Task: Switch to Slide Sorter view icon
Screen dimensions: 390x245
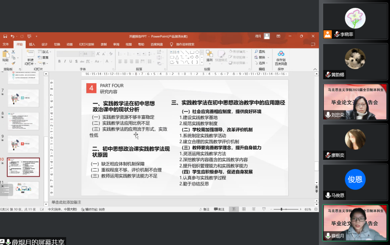Action: click(244, 209)
